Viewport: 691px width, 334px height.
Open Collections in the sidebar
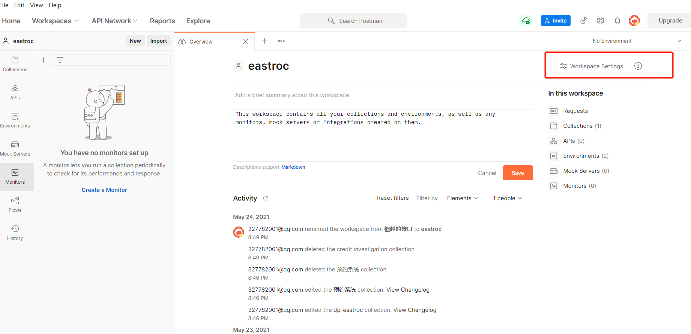[x=15, y=64]
